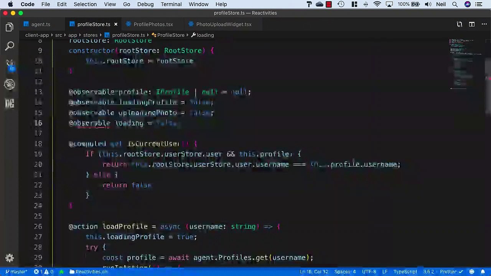This screenshot has width=491, height=276.
Task: Click the flame icon in the status bar
Action: [x=61, y=272]
